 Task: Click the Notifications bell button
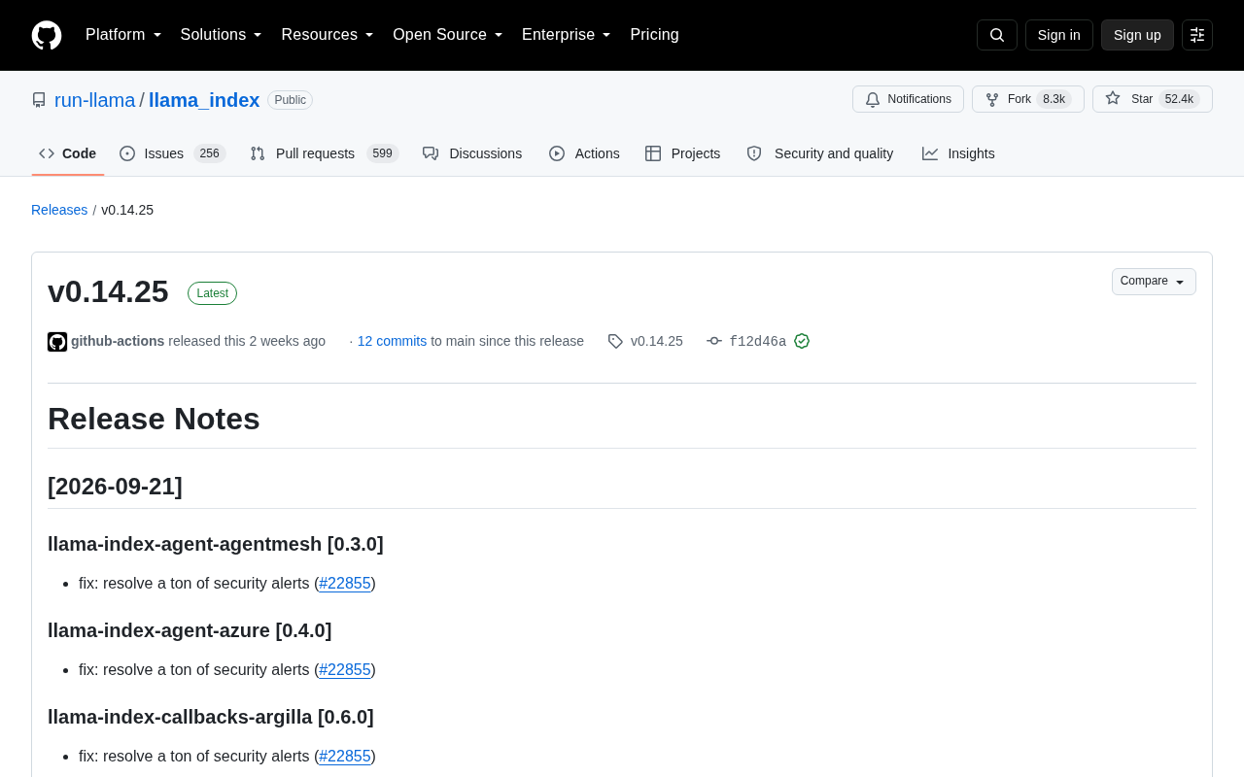coord(908,99)
